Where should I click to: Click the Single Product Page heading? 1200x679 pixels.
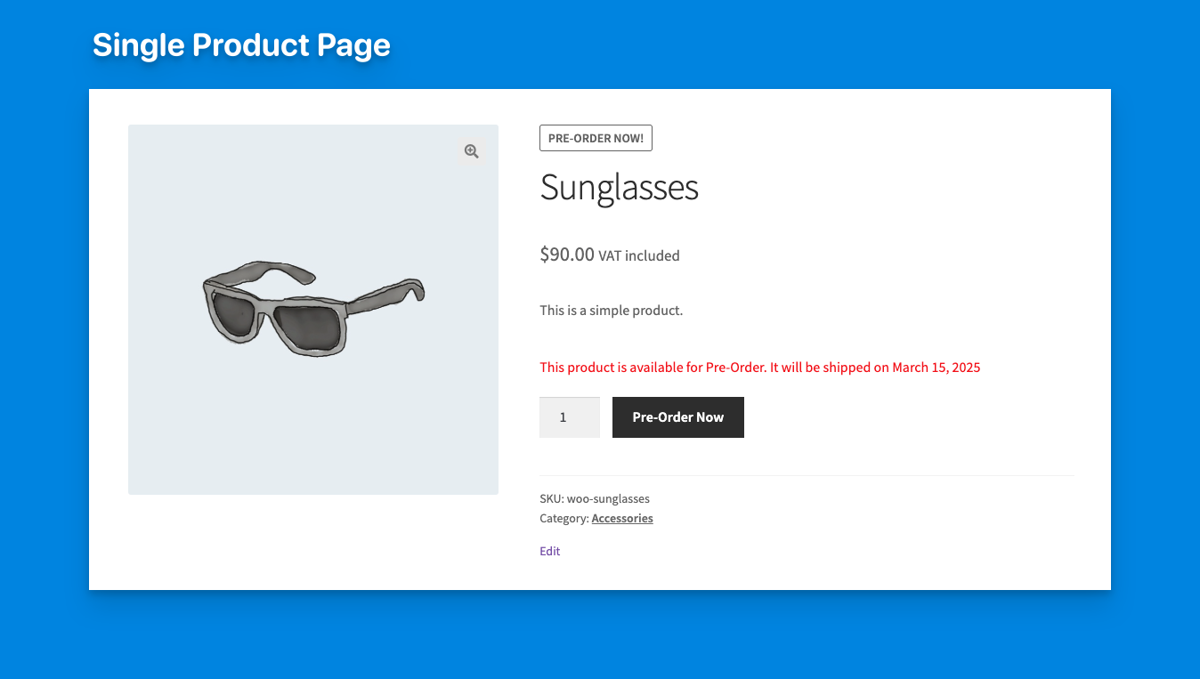coord(241,45)
